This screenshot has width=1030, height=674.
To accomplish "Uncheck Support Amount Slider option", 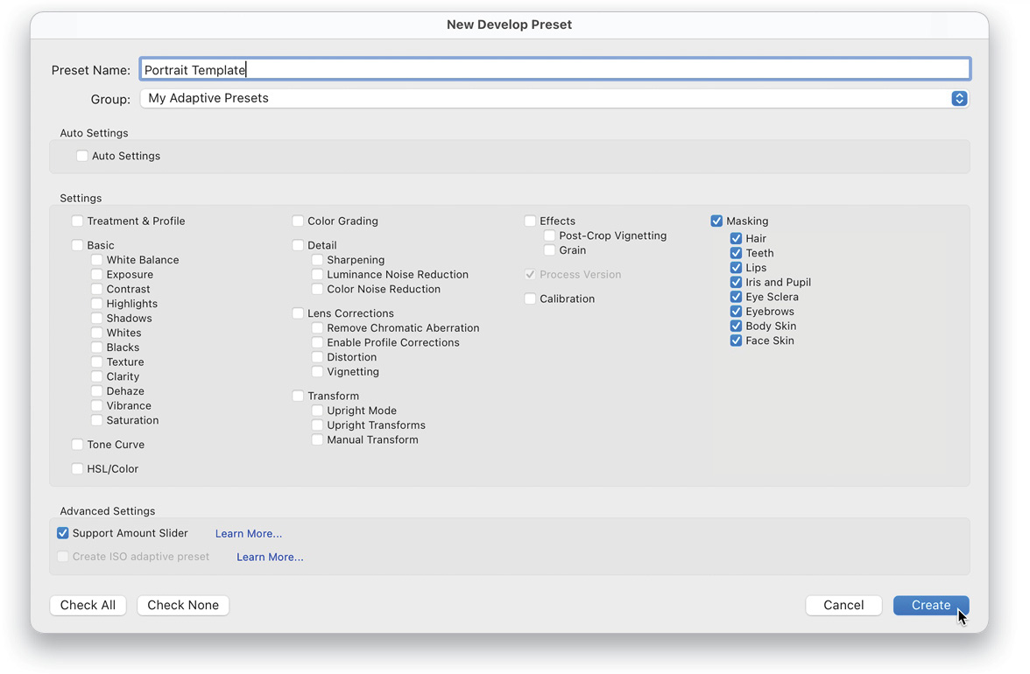I will point(63,533).
